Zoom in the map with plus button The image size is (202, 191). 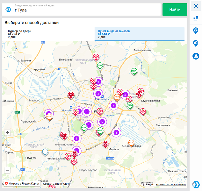tap(7, 133)
